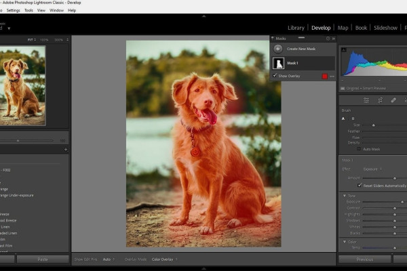Open Show Edit Pins Auto dropdown
This screenshot has width=407, height=271.
[x=109, y=259]
